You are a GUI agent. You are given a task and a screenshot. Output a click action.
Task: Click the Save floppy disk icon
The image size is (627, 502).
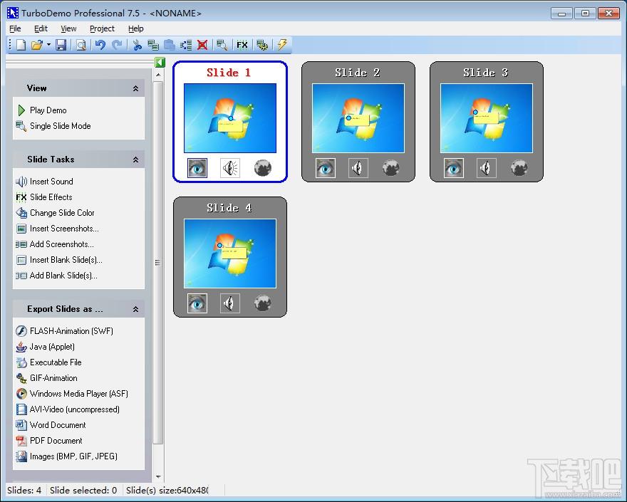[x=61, y=45]
